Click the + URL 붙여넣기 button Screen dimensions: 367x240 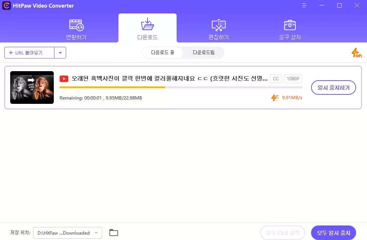pyautogui.click(x=29, y=53)
